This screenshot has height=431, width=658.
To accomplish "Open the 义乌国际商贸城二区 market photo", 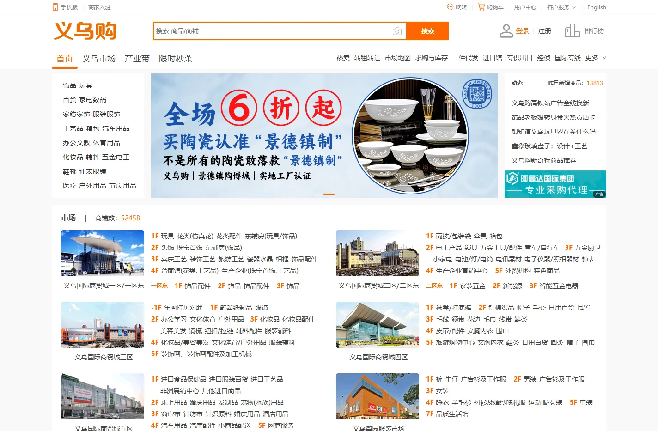I will pyautogui.click(x=378, y=253).
